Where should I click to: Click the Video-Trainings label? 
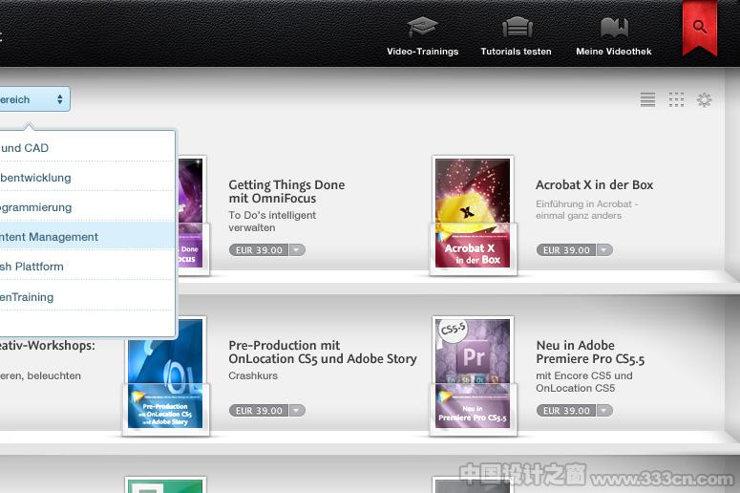pyautogui.click(x=422, y=52)
